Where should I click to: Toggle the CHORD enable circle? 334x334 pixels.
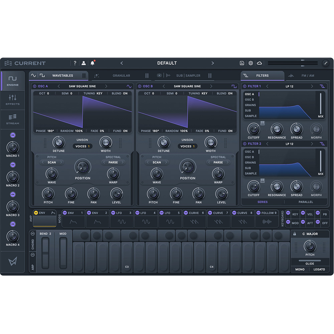tap(33, 234)
